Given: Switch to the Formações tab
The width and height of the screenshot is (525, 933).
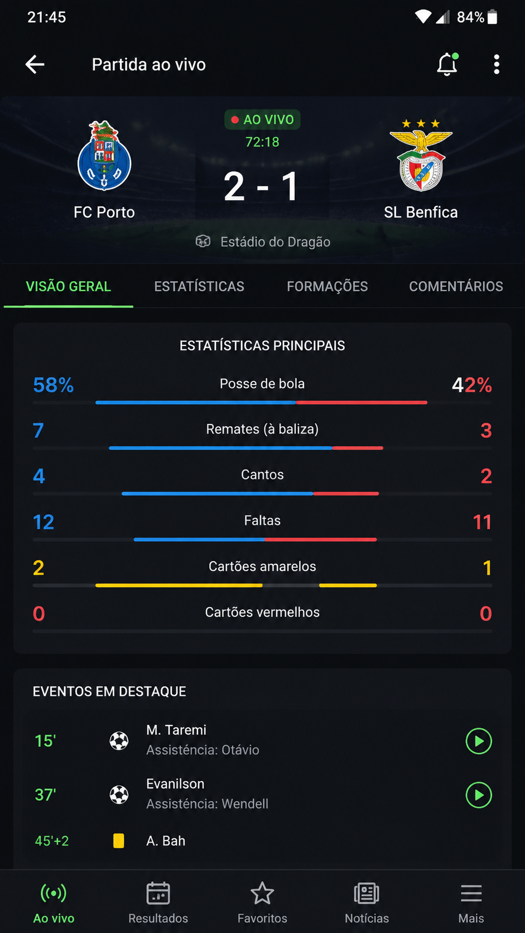Looking at the screenshot, I should coord(327,286).
